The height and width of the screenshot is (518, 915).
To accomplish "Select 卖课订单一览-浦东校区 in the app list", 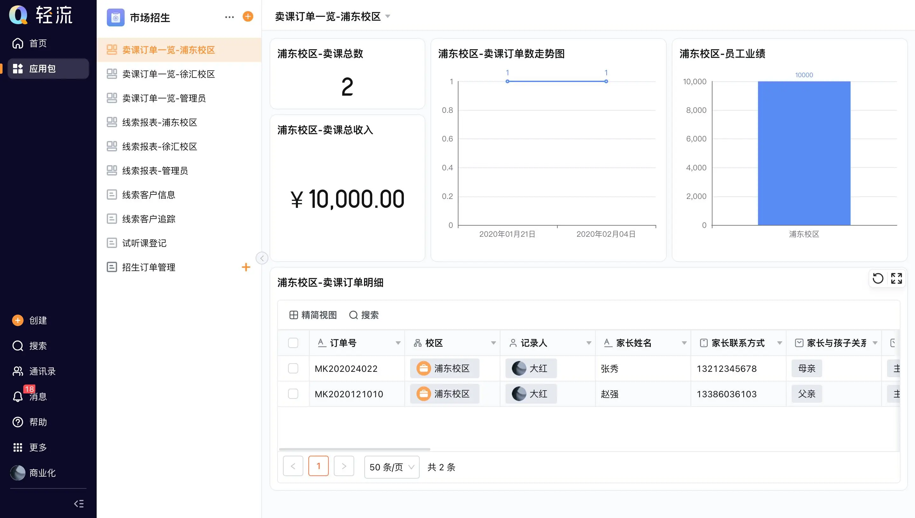I will pos(179,50).
